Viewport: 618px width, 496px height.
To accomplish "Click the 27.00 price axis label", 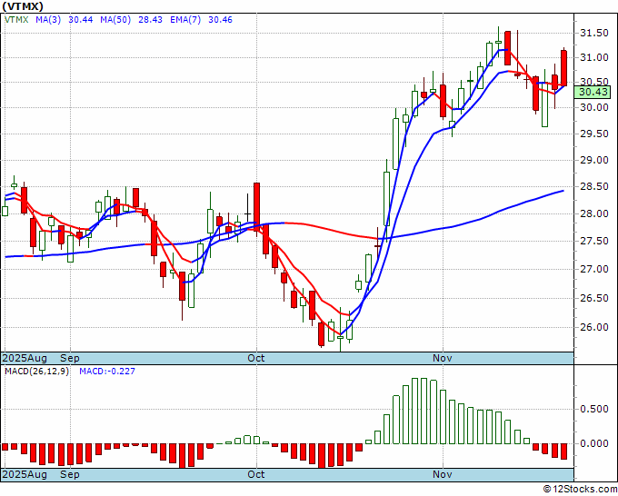I will [x=594, y=269].
